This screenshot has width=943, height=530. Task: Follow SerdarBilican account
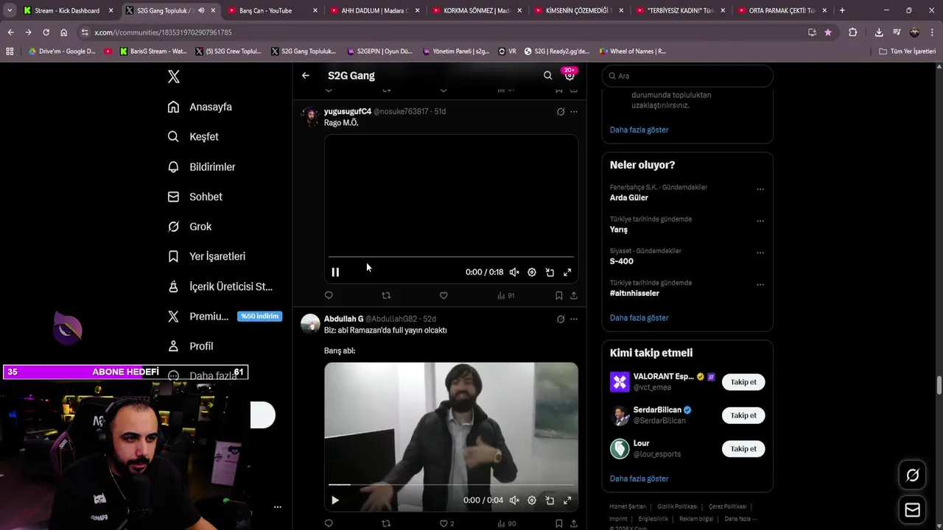743,415
